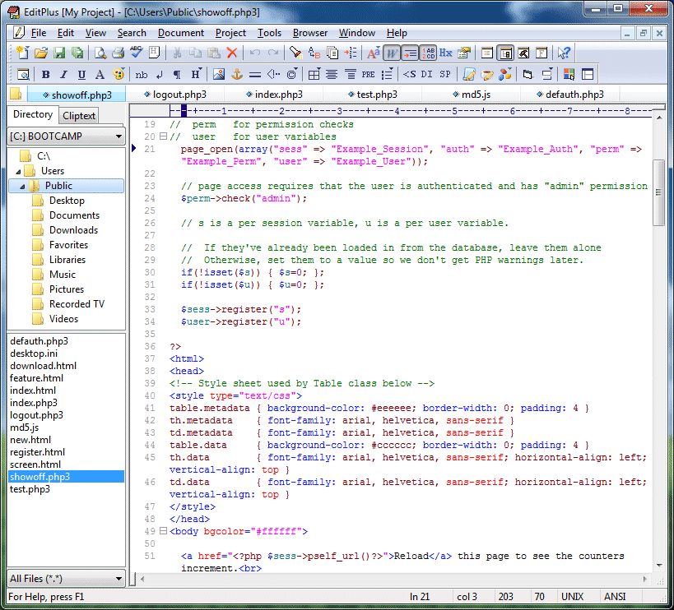Toggle Word Wrap W button

coord(392,53)
